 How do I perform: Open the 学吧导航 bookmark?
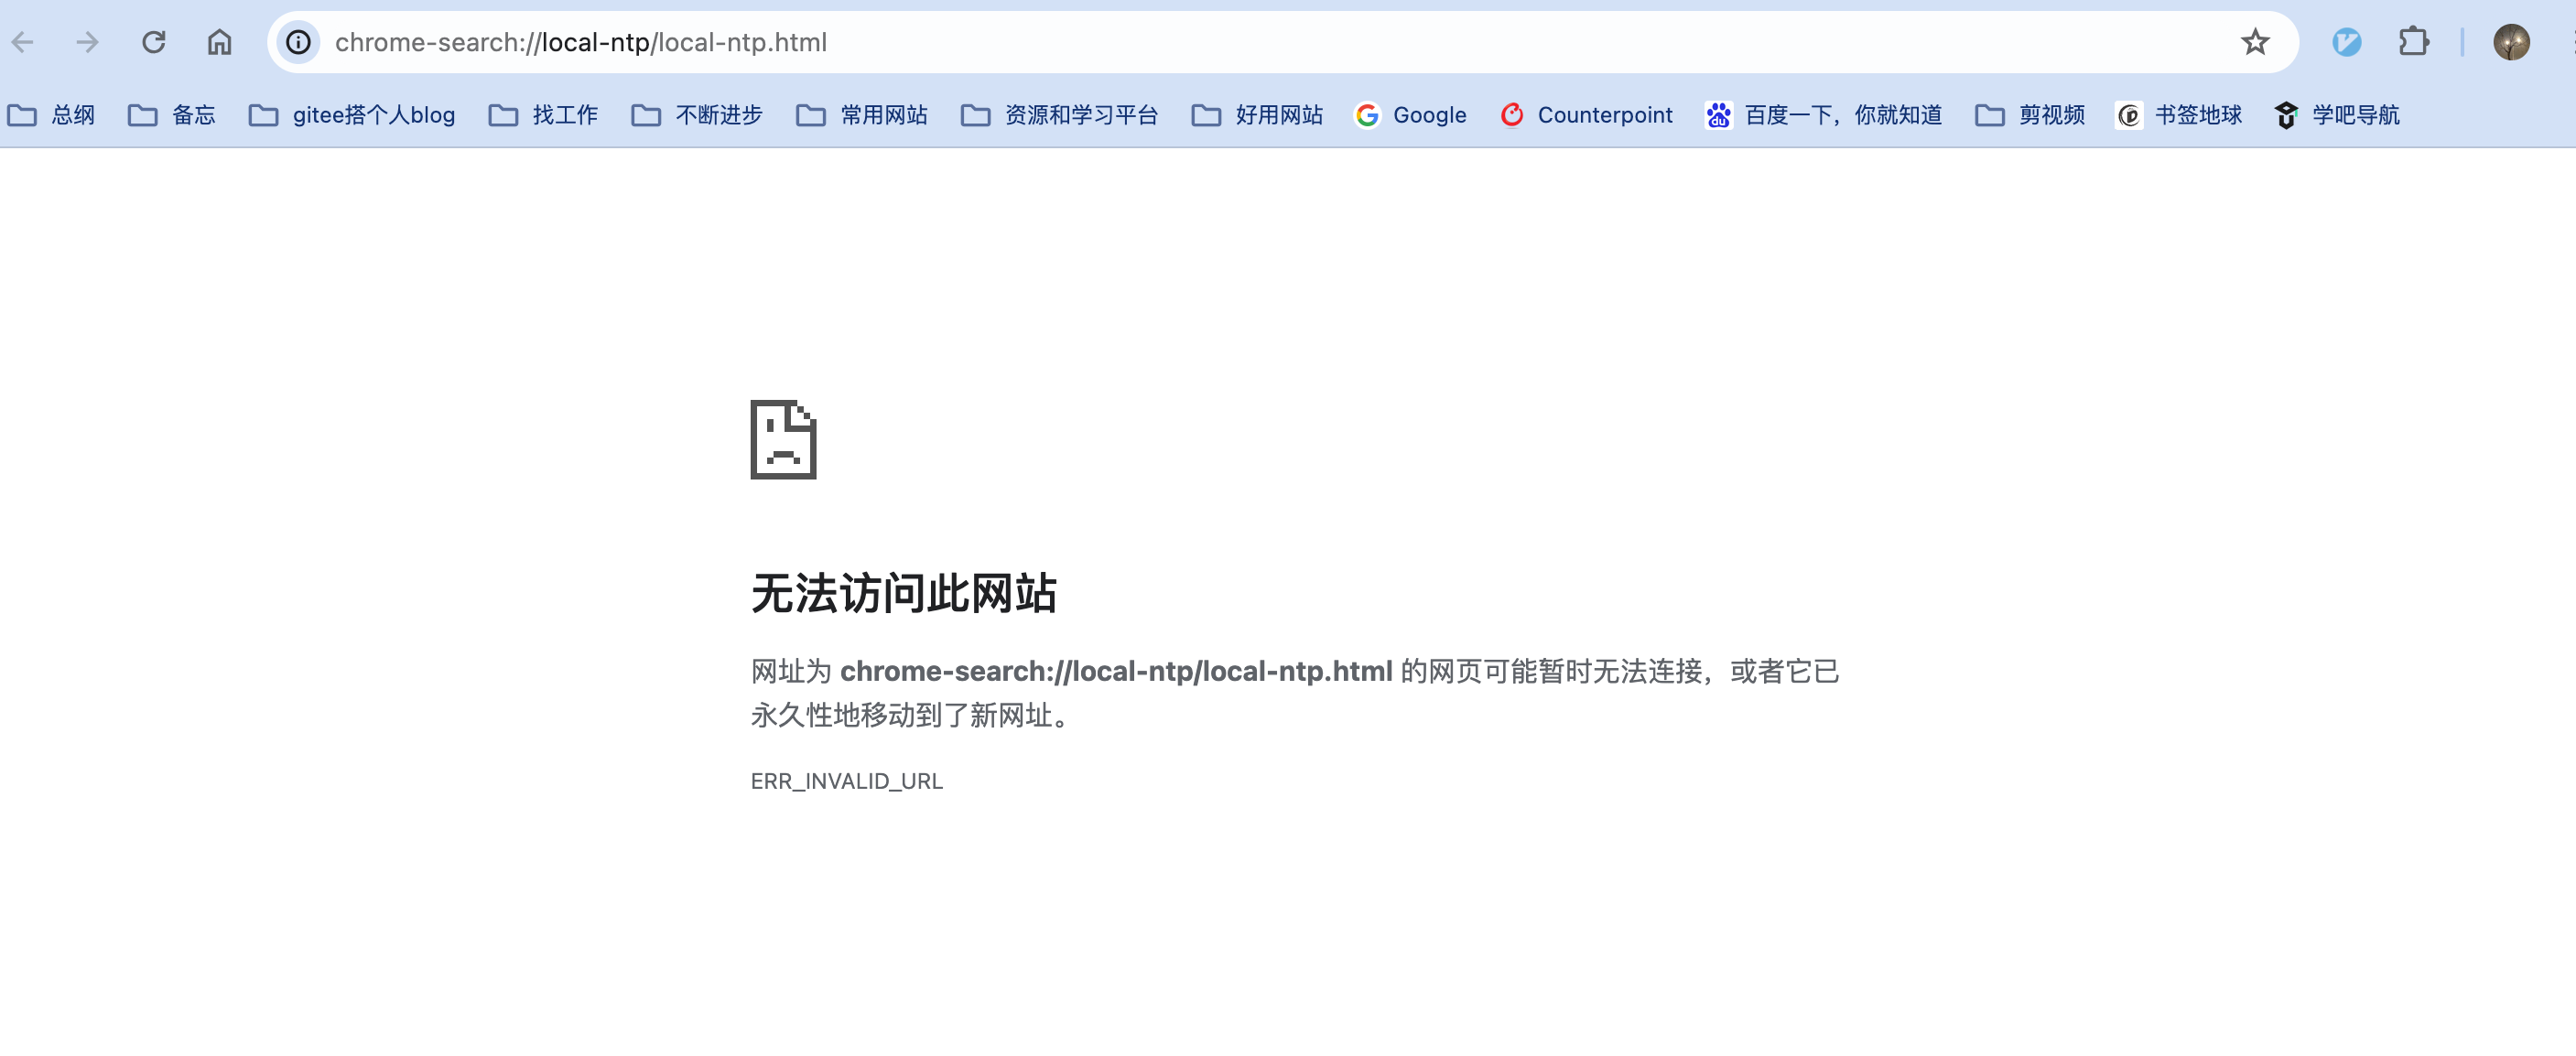2336,115
